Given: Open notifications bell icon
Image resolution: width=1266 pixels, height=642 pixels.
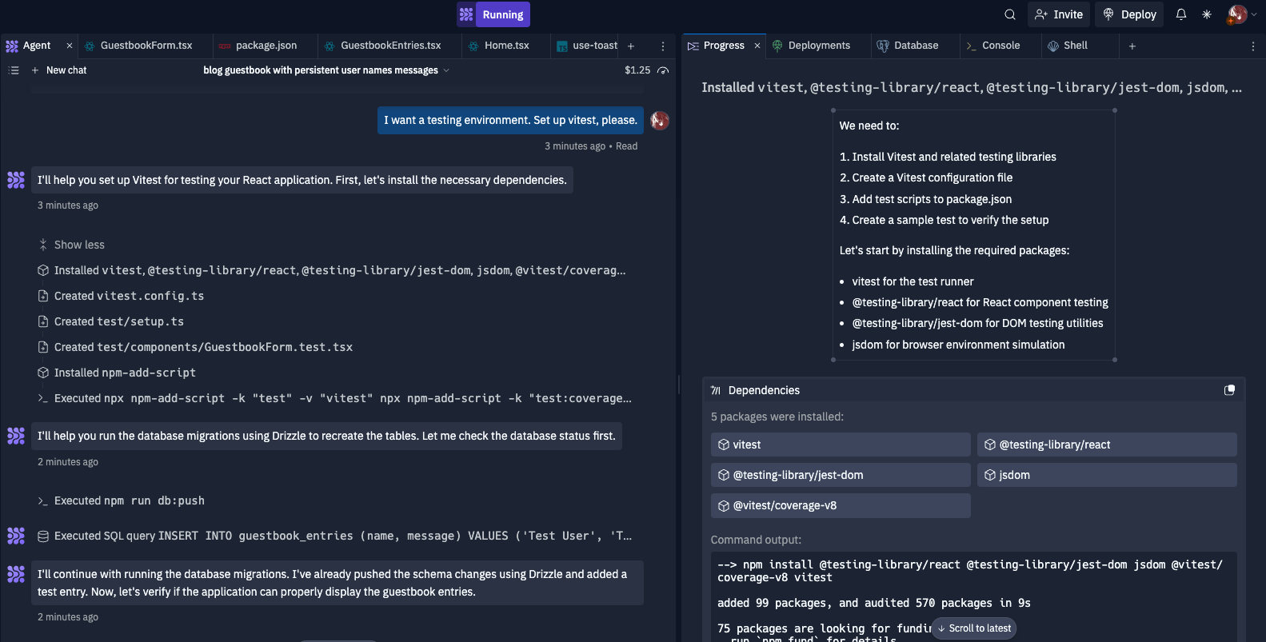Looking at the screenshot, I should (x=1181, y=14).
